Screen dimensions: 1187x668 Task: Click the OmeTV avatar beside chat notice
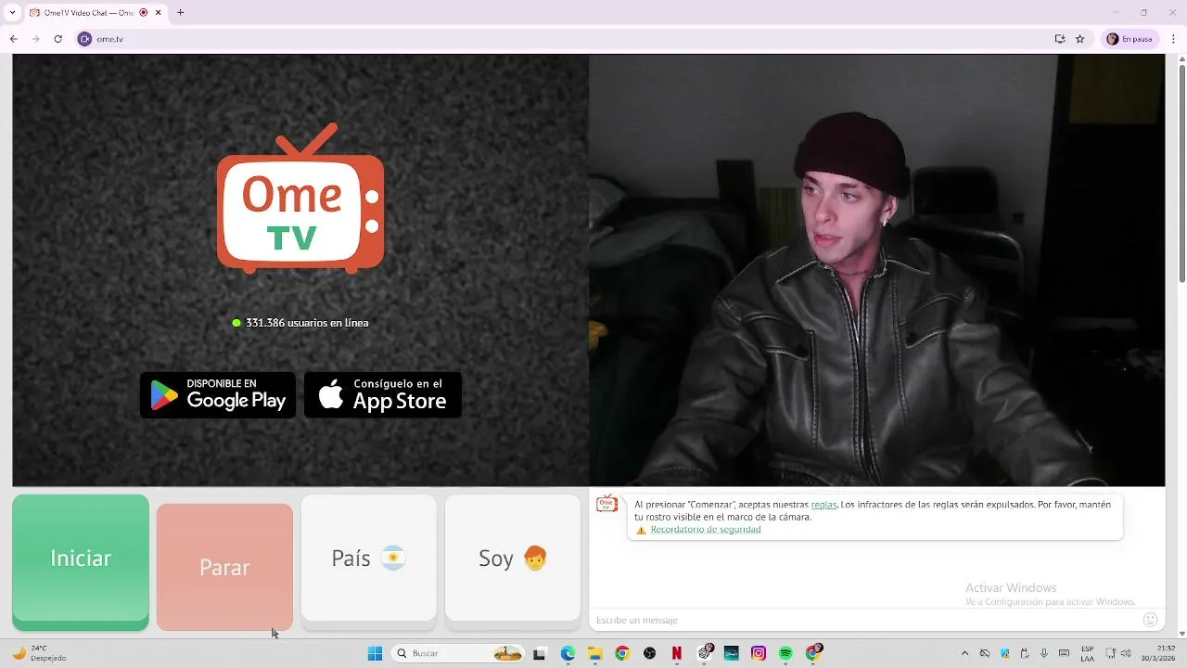[606, 504]
